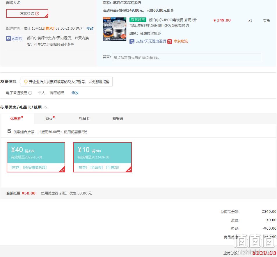The height and width of the screenshot is (257, 277).
Task: Click the 商品明细 invoice content text
Action: tap(57, 93)
